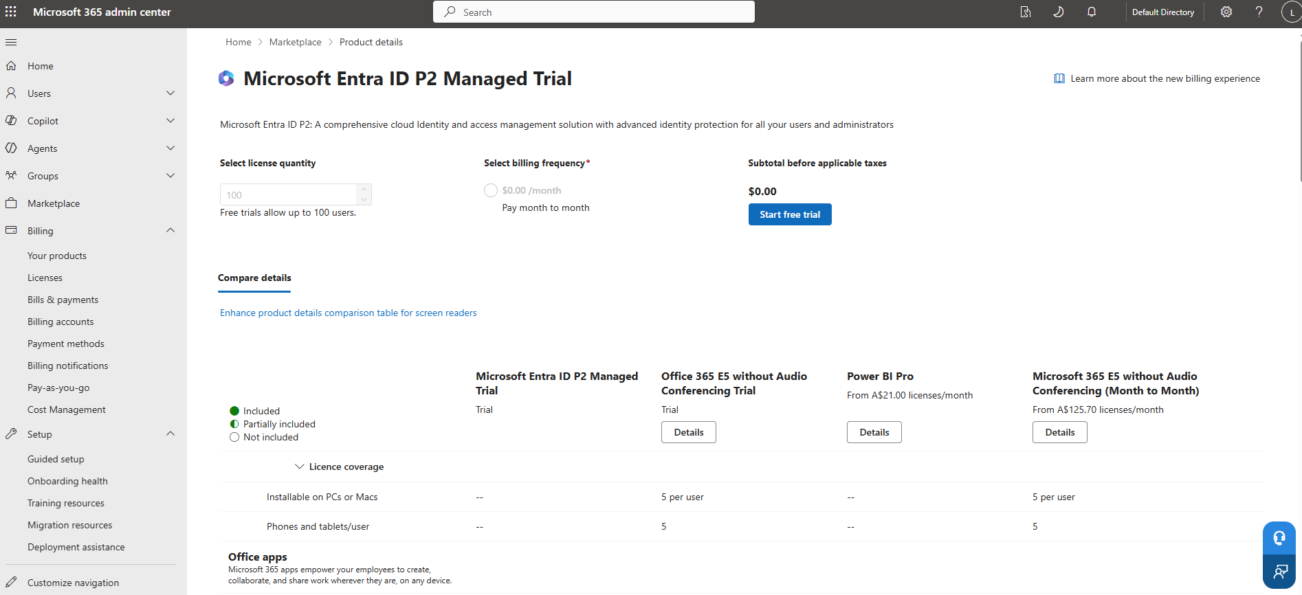
Task: Click the search magnifier icon
Action: pos(450,12)
